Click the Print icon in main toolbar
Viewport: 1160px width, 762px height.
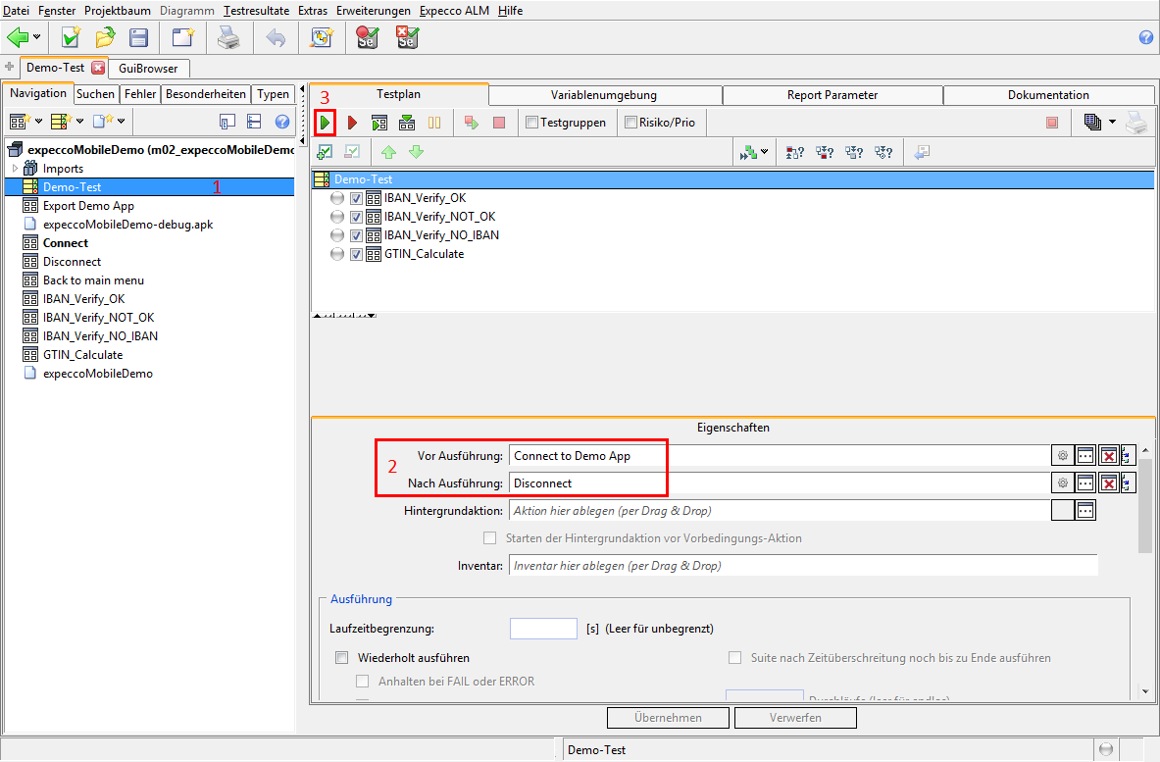tap(227, 38)
